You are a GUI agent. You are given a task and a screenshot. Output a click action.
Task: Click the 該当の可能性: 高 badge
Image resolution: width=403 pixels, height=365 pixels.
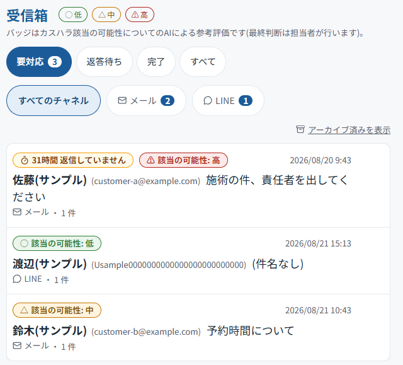(183, 160)
